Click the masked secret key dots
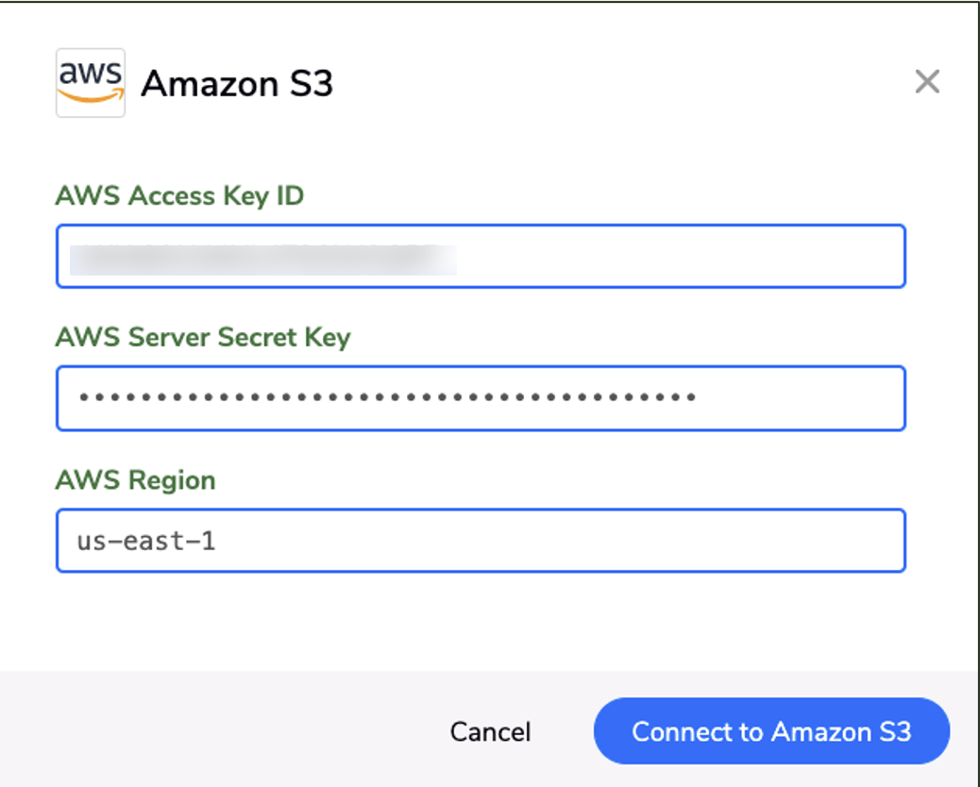The height and width of the screenshot is (787, 980). (387, 397)
